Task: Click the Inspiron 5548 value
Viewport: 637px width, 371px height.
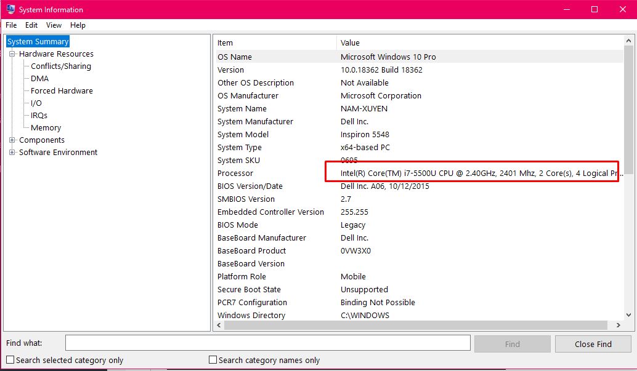Action: pos(365,134)
